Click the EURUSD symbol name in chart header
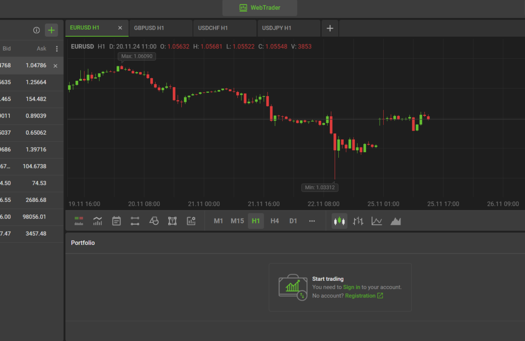Screen dimensions: 525x341 click(83, 47)
